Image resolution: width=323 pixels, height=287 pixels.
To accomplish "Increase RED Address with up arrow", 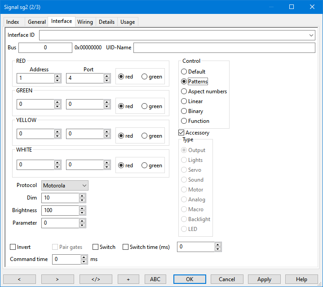I will 58,76.
